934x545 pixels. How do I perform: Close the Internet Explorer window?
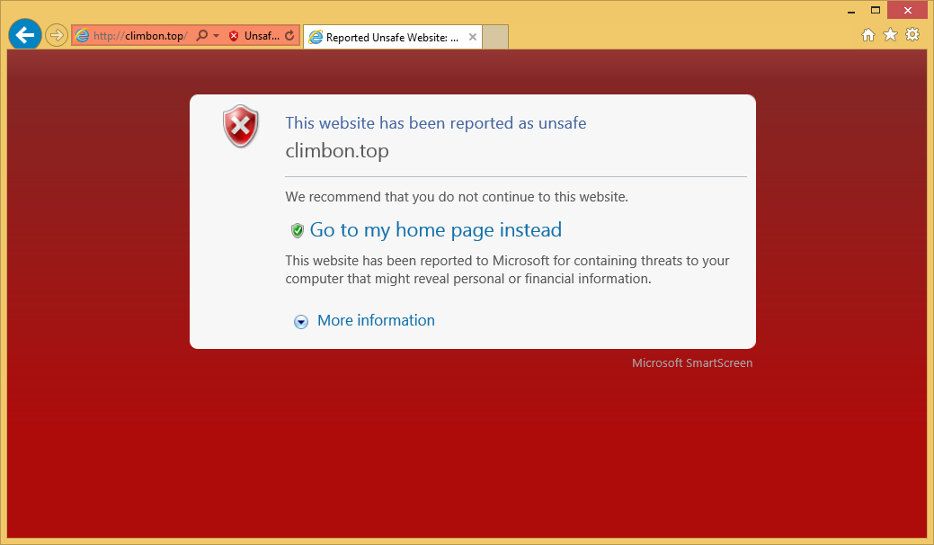pos(907,10)
